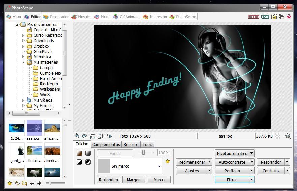
Task: Apply the black and white icon
Action: tap(79, 162)
